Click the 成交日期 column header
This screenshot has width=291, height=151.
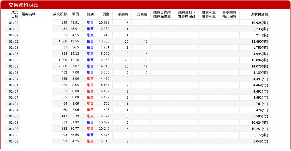[x=15, y=14]
